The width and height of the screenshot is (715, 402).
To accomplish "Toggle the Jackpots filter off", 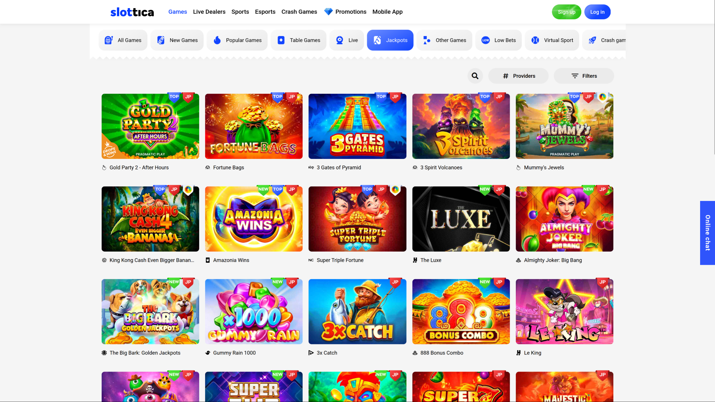I will point(390,40).
